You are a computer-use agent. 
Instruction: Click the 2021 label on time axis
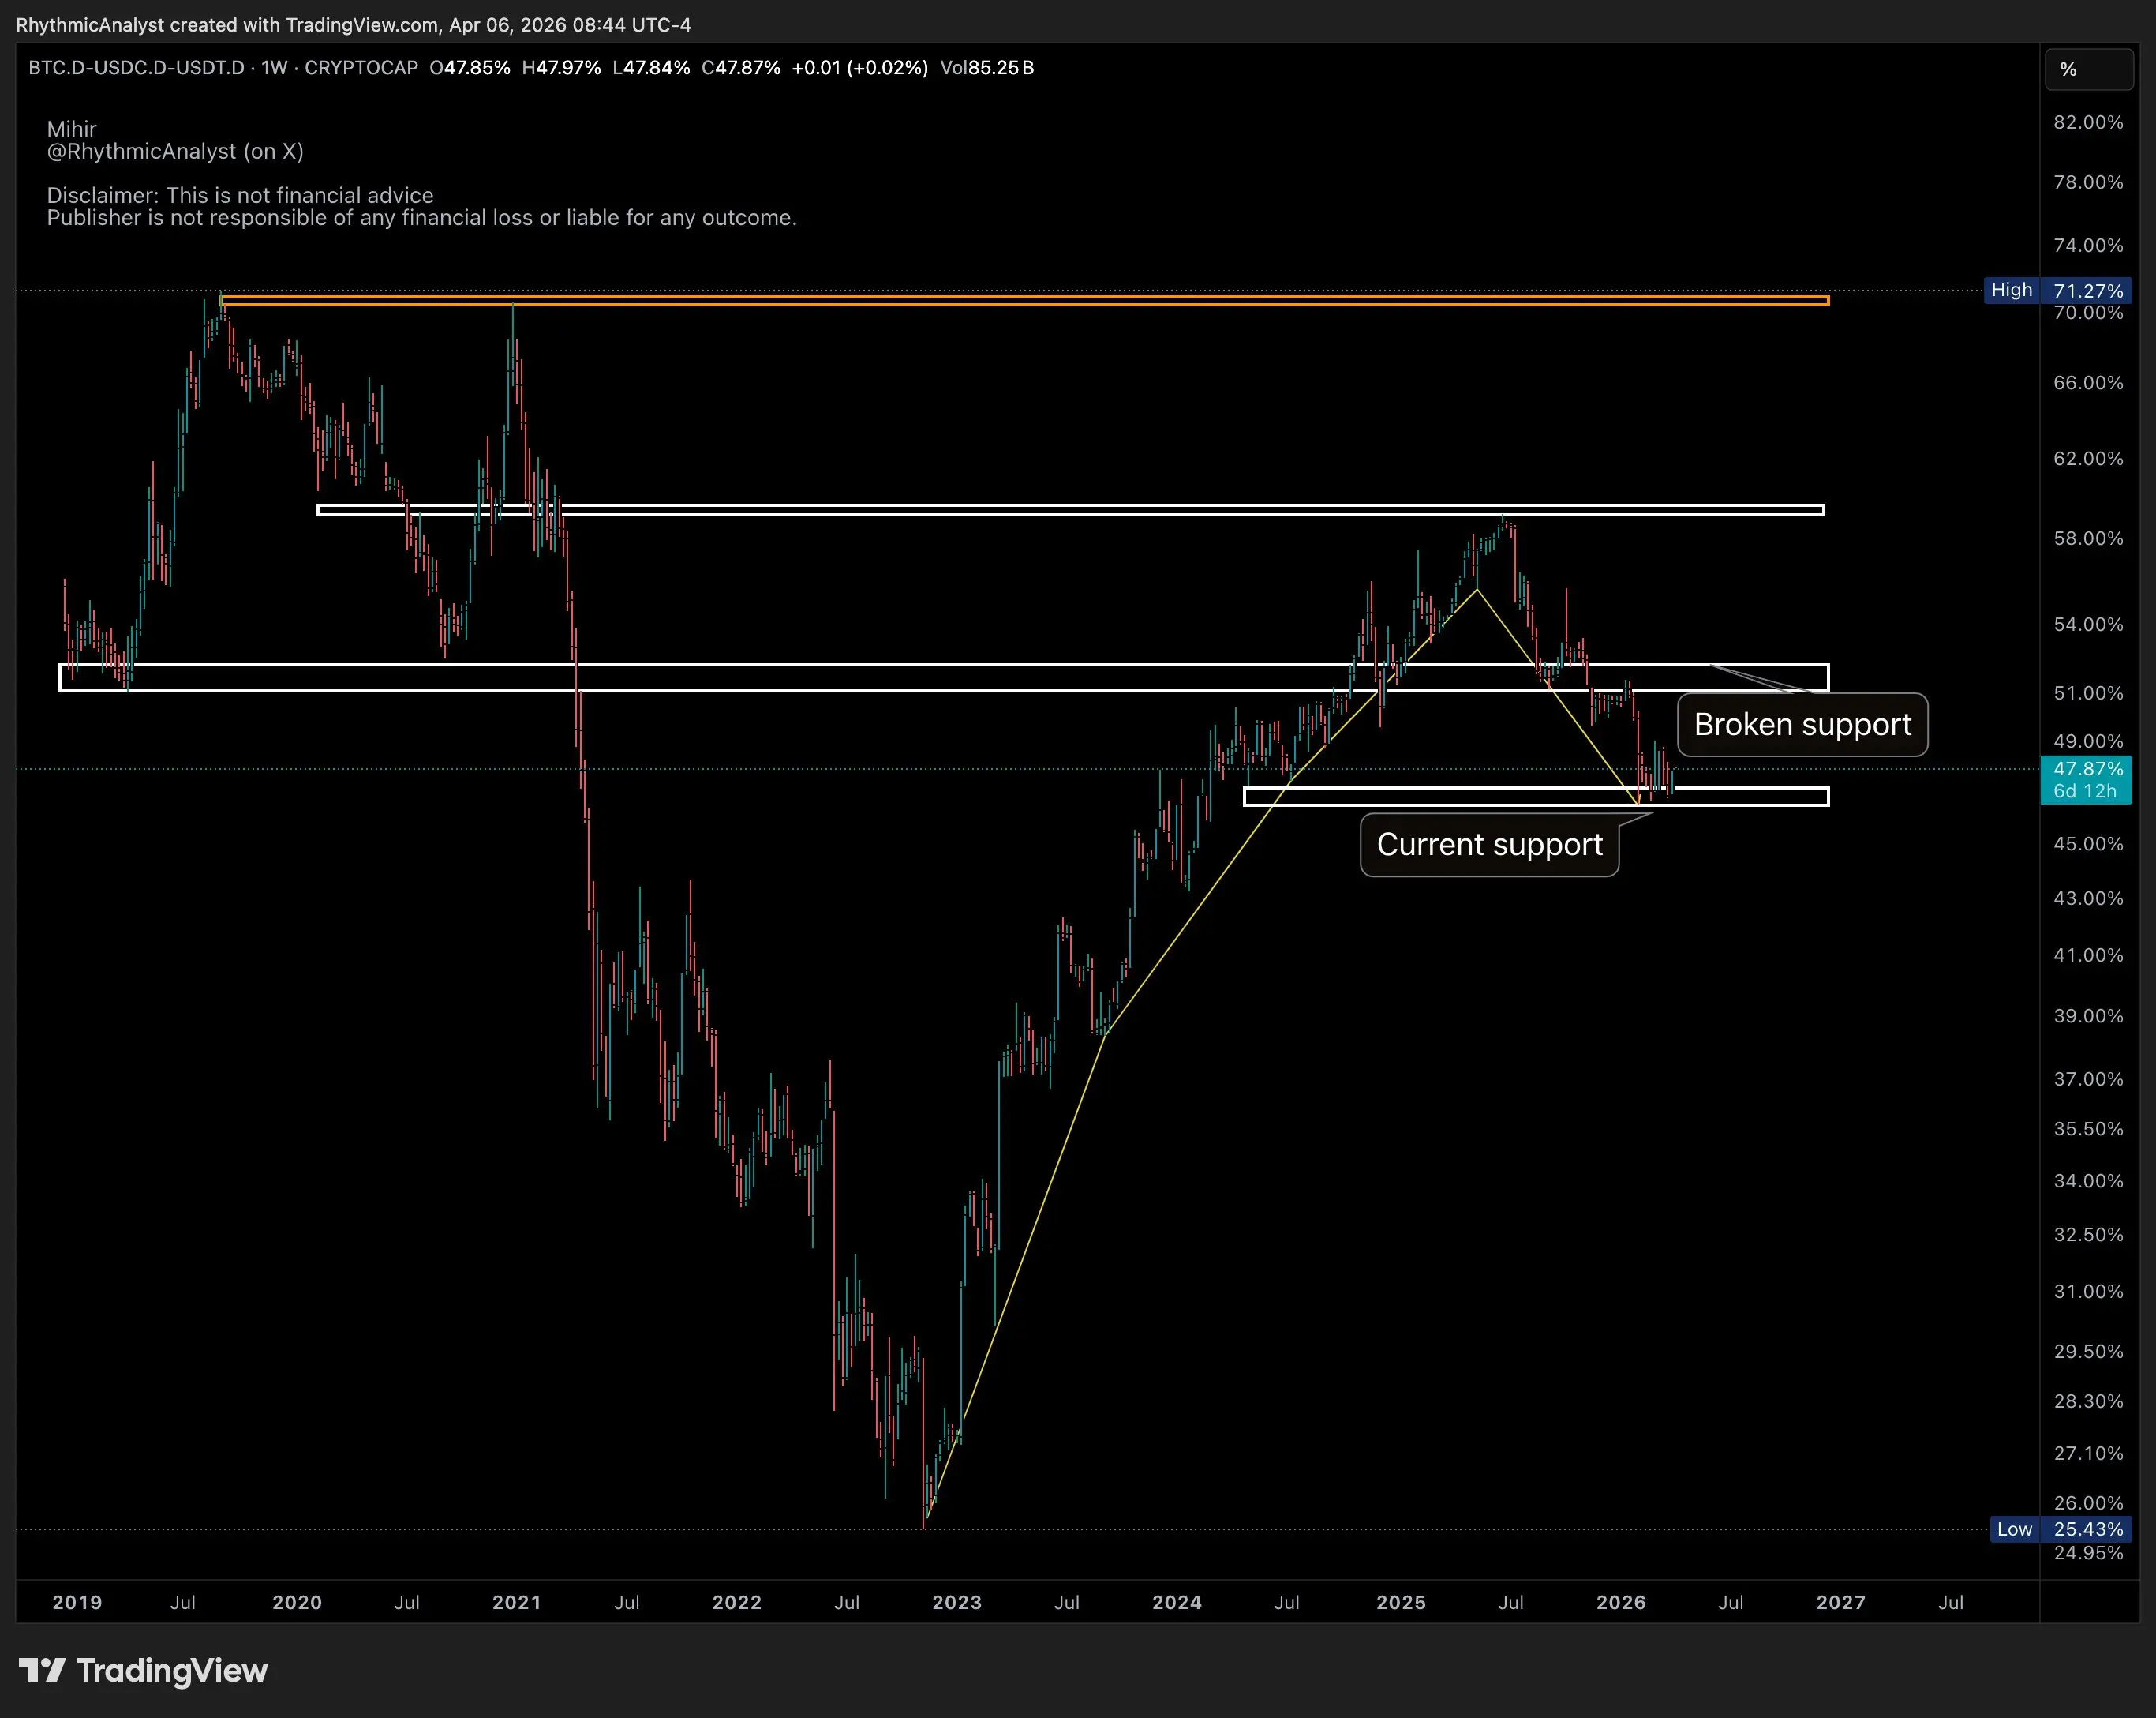[516, 1602]
